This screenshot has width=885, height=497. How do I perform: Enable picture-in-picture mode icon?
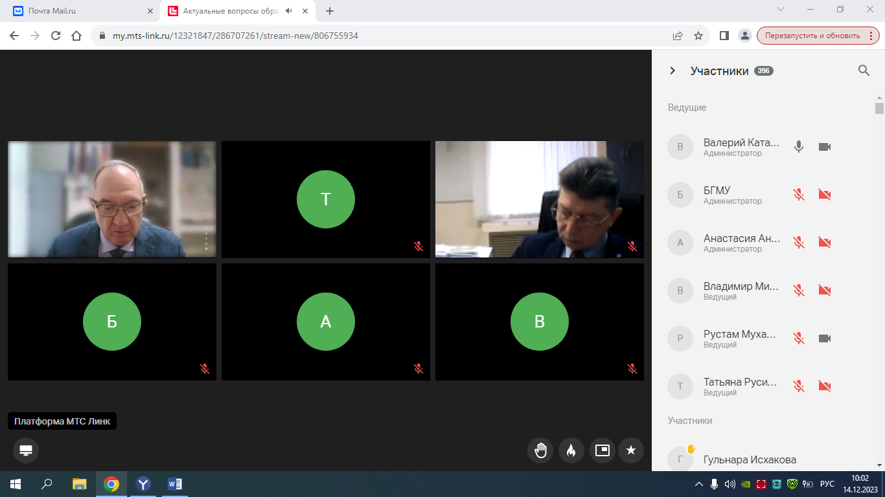603,450
